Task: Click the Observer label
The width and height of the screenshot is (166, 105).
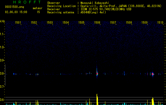Action: [54, 3]
